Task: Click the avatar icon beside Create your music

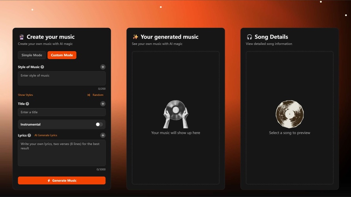Action: click(x=21, y=37)
